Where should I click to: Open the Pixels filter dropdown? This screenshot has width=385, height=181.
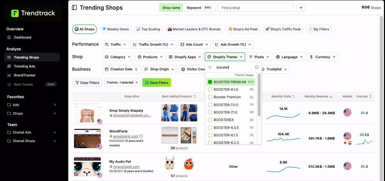tap(260, 57)
